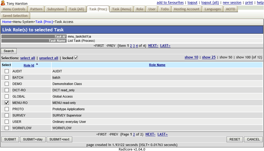
Task: Tick the AUDIT role checkbox
Action: pyautogui.click(x=7, y=71)
